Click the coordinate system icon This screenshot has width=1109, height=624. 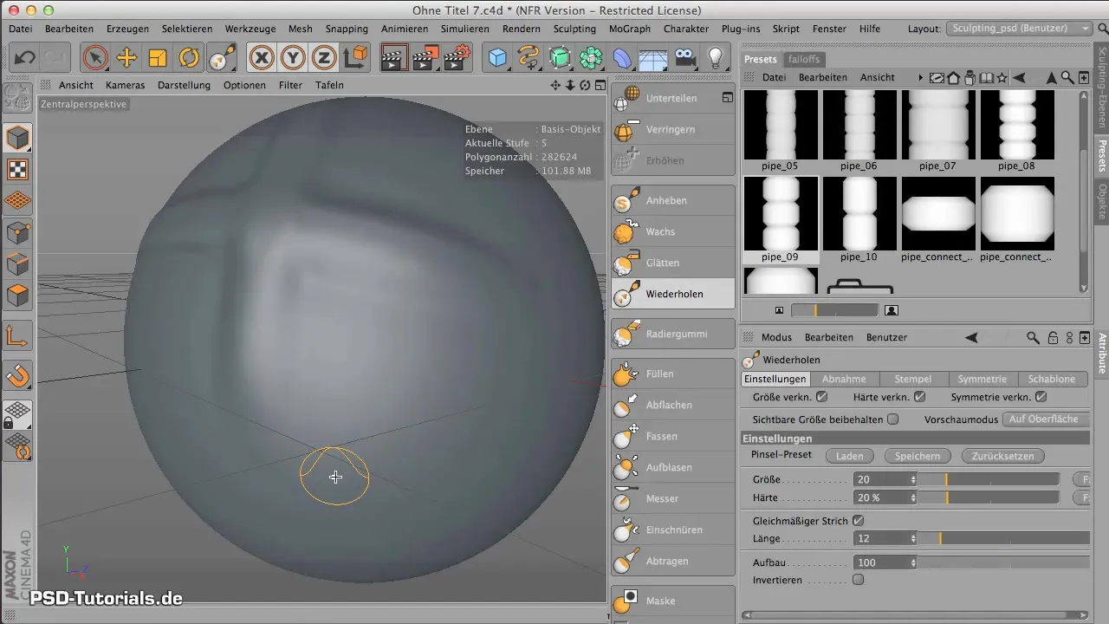coord(355,58)
